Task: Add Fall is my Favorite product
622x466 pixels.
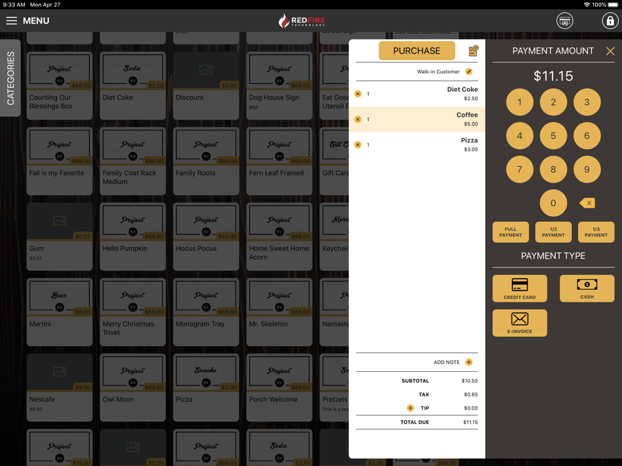Action: pos(60,161)
